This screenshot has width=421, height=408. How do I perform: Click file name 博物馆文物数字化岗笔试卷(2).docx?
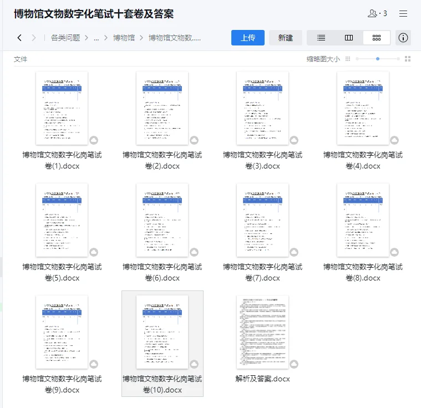163,160
